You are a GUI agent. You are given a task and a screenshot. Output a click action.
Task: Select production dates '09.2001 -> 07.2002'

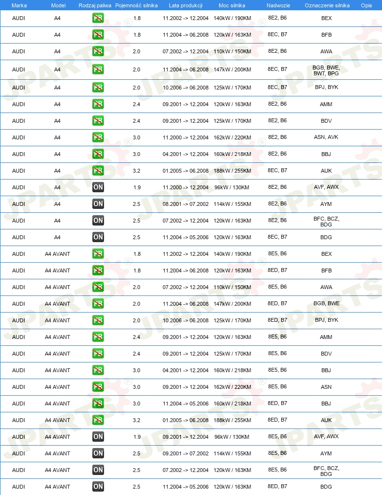[x=186, y=453]
